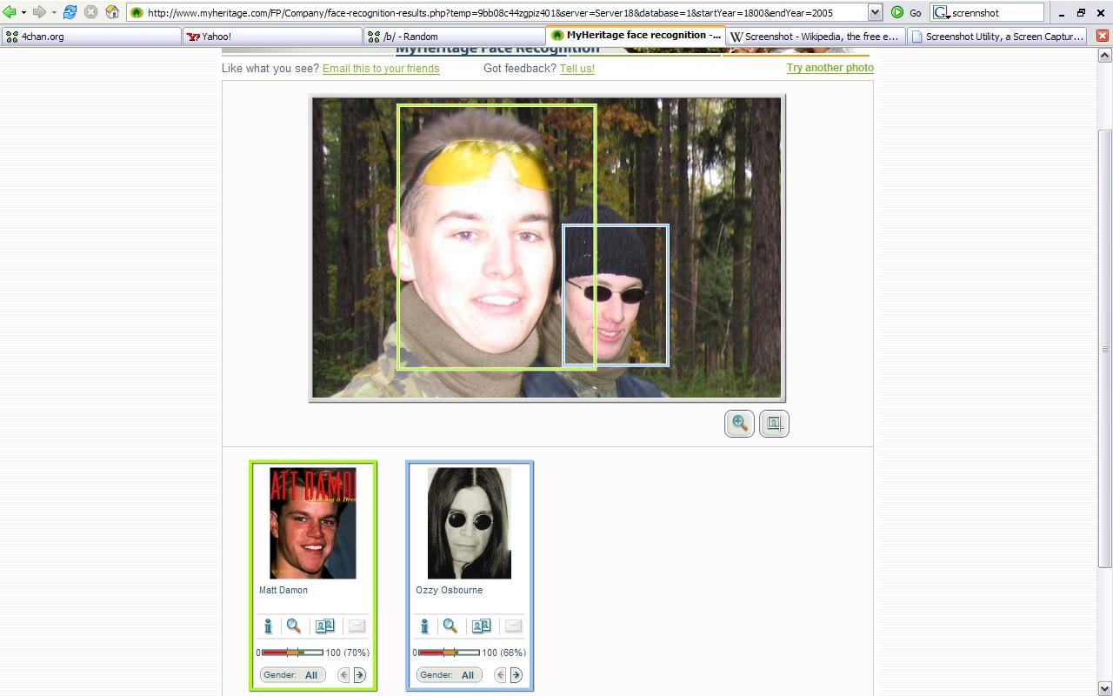Screen dimensions: 1113x696
Task: Open the Ozzy Osbourne match thumbnail
Action: point(470,523)
